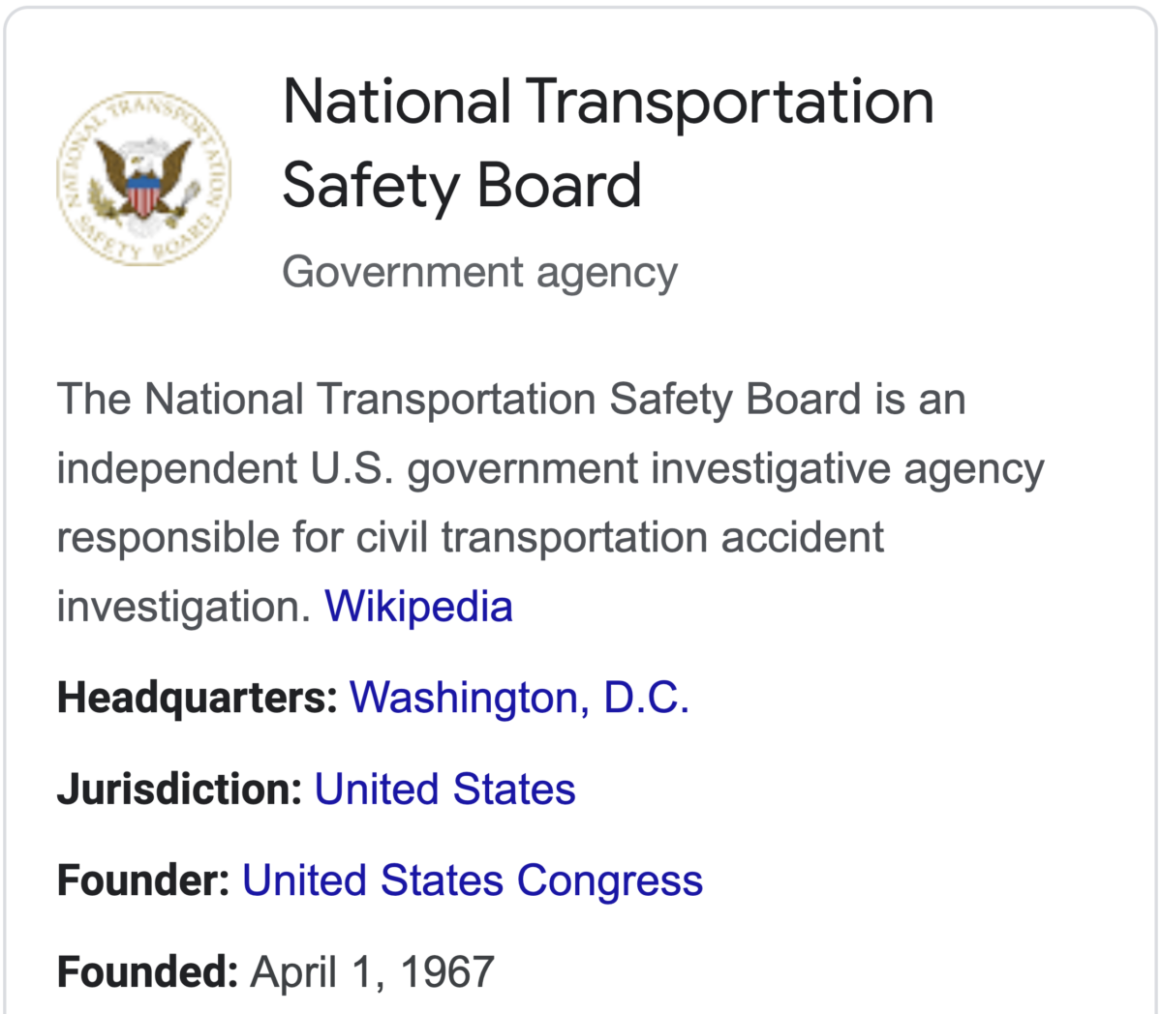This screenshot has width=1162, height=1014.
Task: Click the first description line starting 'The National'
Action: pyautogui.click(x=511, y=400)
